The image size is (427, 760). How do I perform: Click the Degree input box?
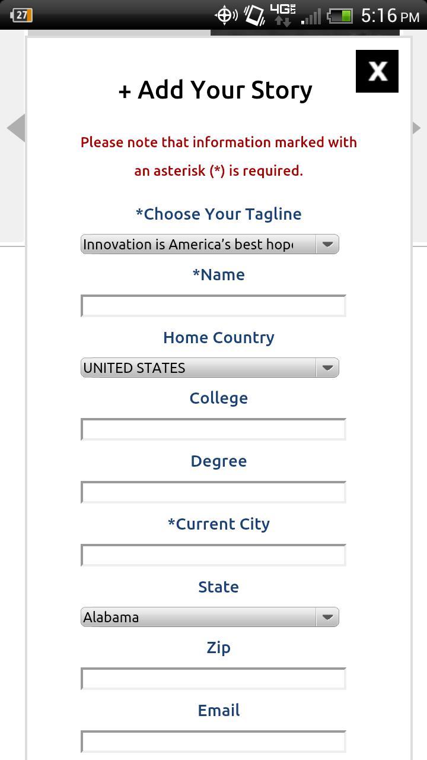(213, 492)
